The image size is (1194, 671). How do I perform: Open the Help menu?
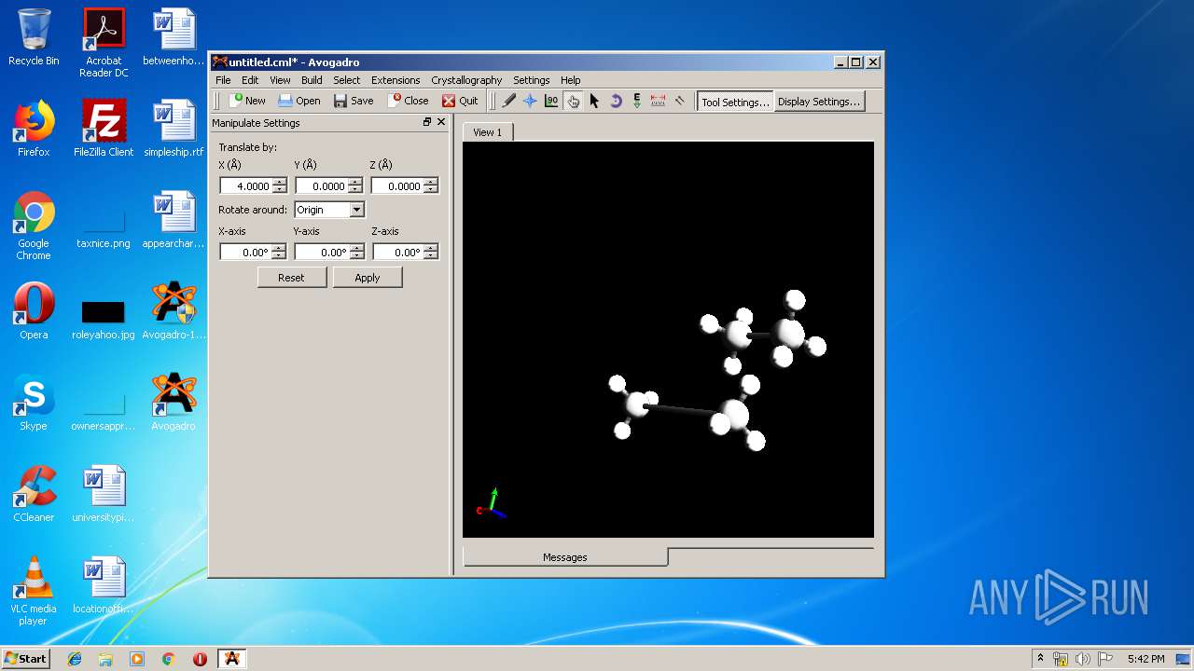(x=570, y=80)
